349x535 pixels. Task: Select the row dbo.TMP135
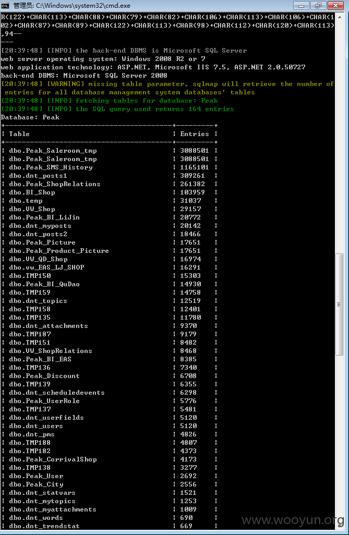click(109, 318)
